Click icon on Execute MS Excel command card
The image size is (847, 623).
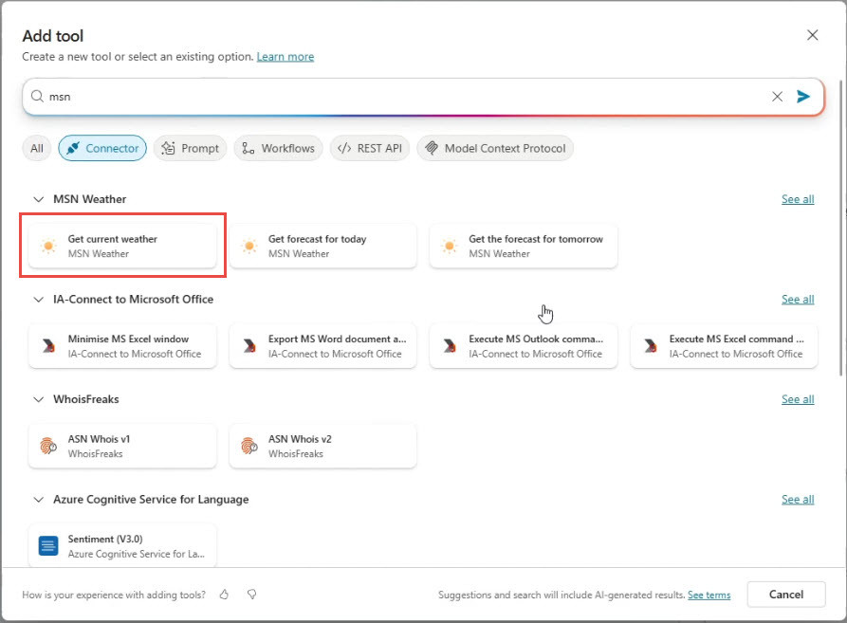pos(651,346)
